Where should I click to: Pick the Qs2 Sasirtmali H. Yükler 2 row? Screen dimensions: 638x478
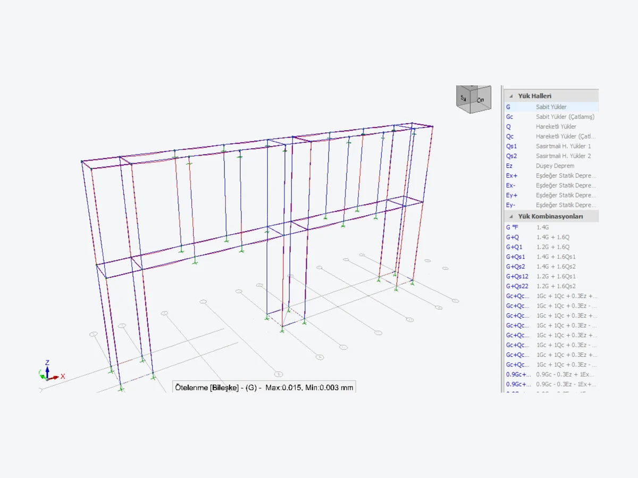point(551,156)
